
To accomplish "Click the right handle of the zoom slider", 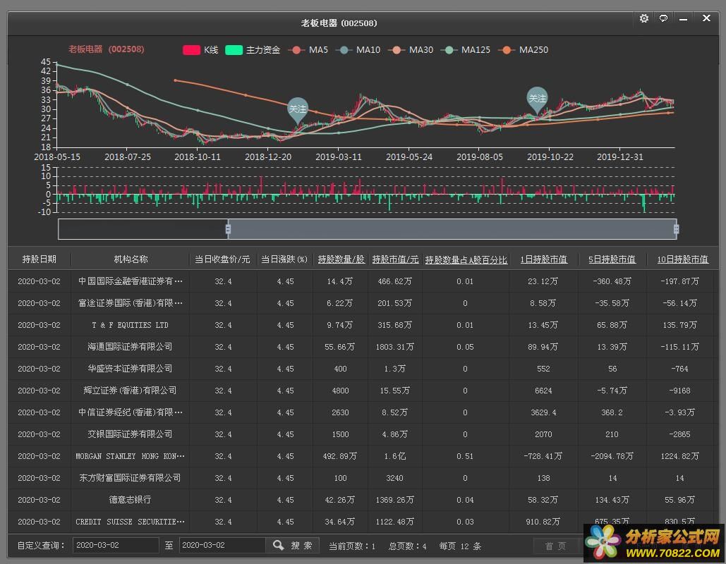I will click(676, 229).
